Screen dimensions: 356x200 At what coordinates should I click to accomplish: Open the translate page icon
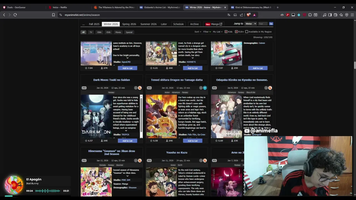click(x=229, y=15)
